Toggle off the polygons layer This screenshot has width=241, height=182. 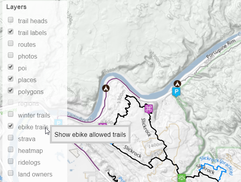(x=11, y=90)
